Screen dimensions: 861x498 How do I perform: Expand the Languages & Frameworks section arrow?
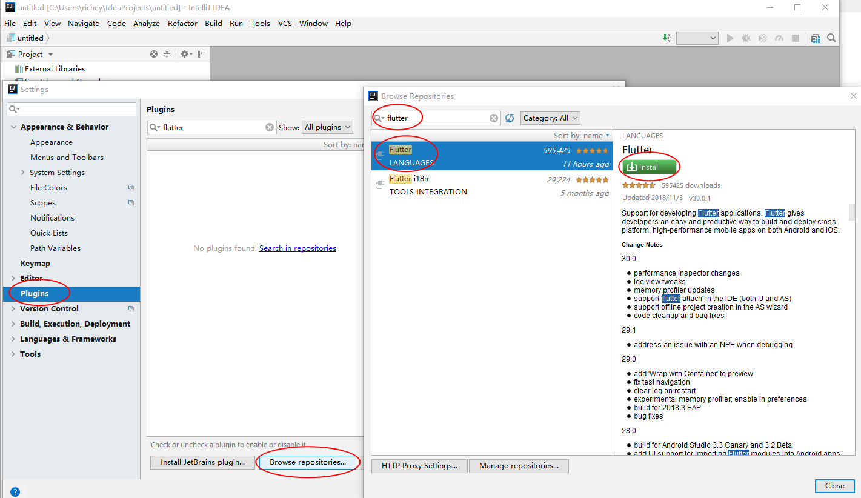[x=13, y=339]
